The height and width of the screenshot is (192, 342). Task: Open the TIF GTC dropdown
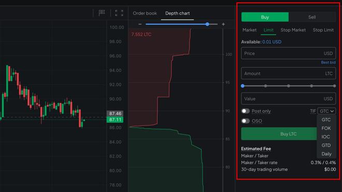326,111
